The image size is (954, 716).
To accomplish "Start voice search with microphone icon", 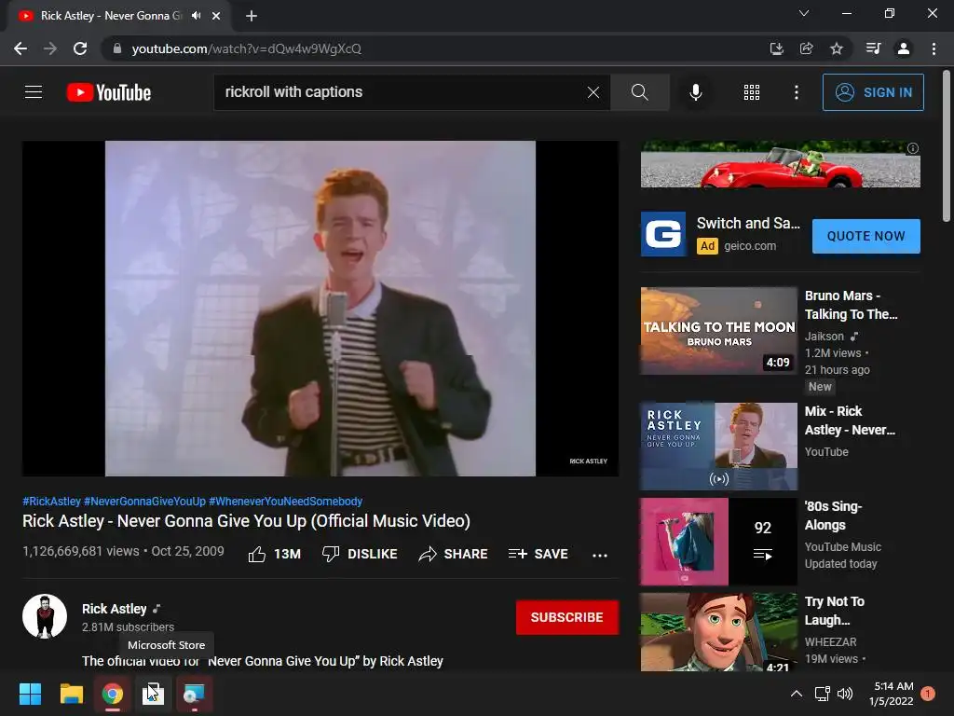I will tap(695, 92).
